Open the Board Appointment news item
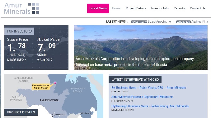211x118 pixels. point(161,22)
